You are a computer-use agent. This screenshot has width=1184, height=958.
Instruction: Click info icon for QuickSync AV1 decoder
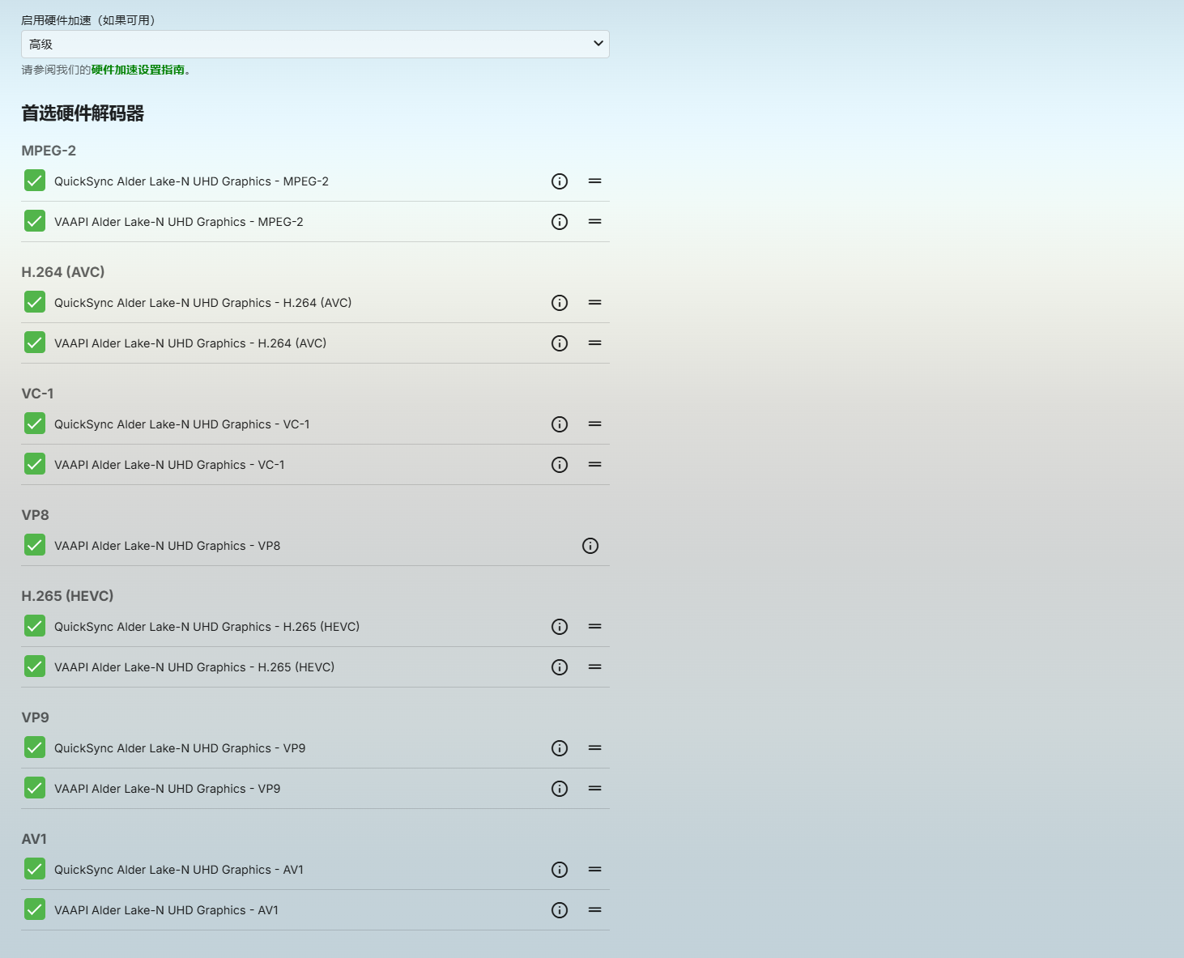tap(560, 870)
